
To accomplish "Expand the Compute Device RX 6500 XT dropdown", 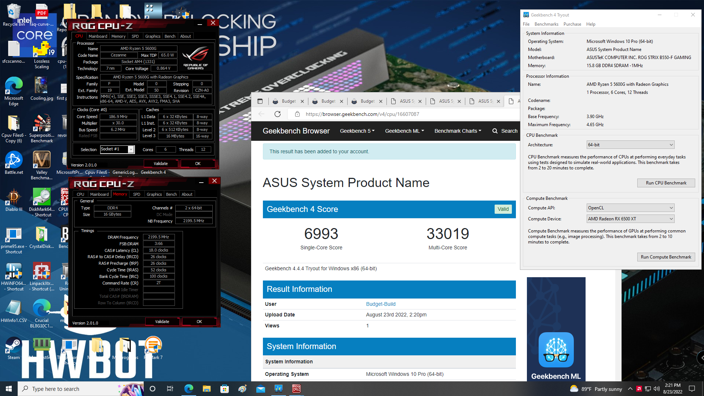I will tap(630, 219).
